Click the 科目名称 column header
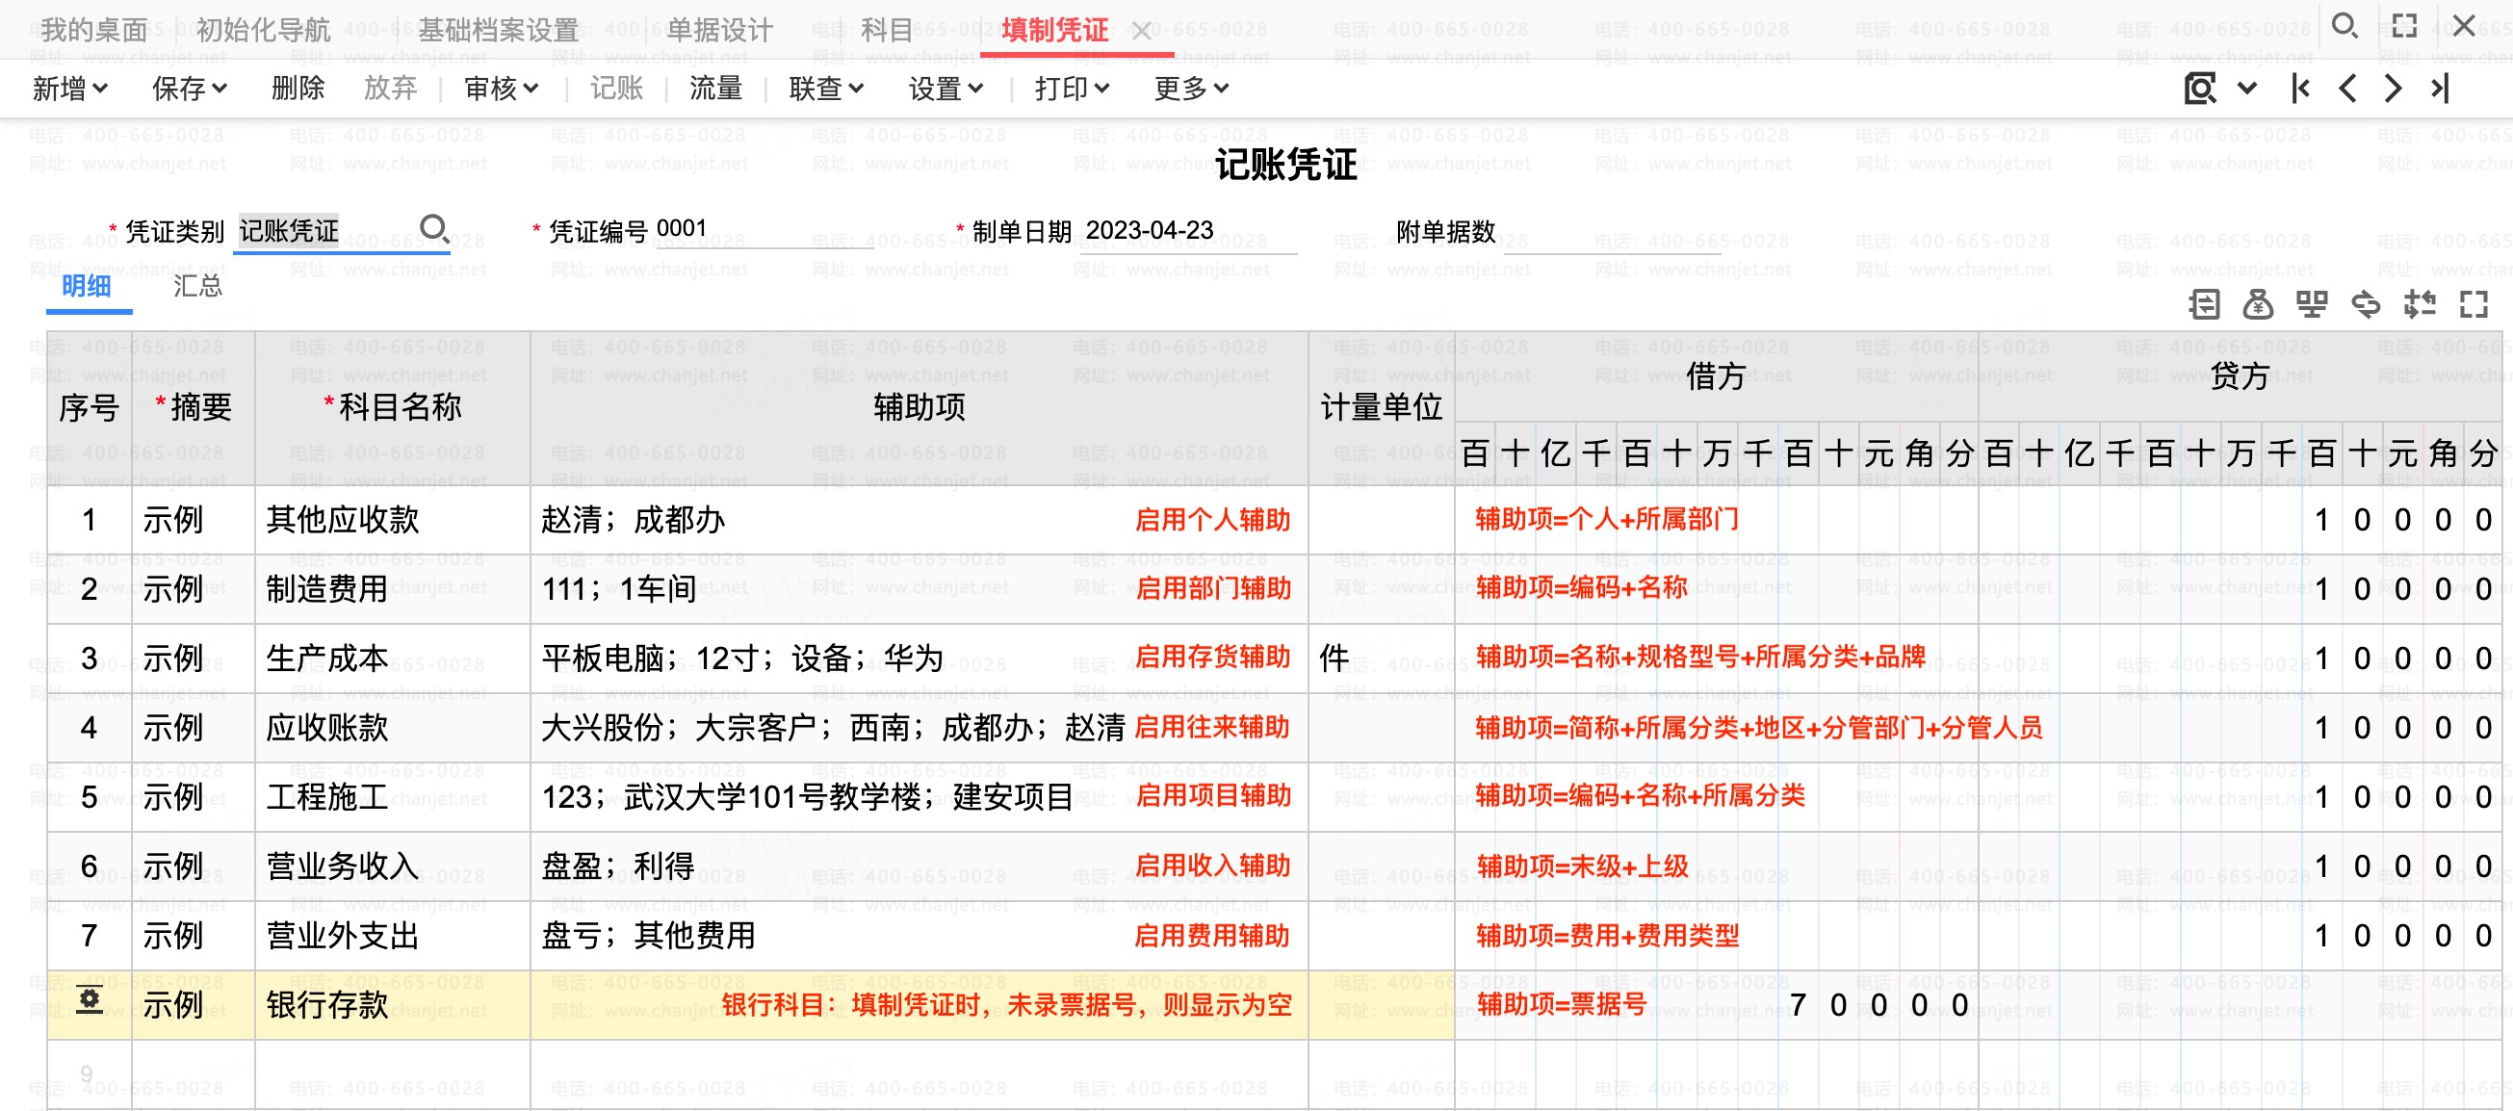The width and height of the screenshot is (2513, 1111). point(393,406)
